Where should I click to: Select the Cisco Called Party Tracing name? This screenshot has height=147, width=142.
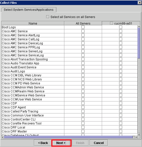coord(20,111)
